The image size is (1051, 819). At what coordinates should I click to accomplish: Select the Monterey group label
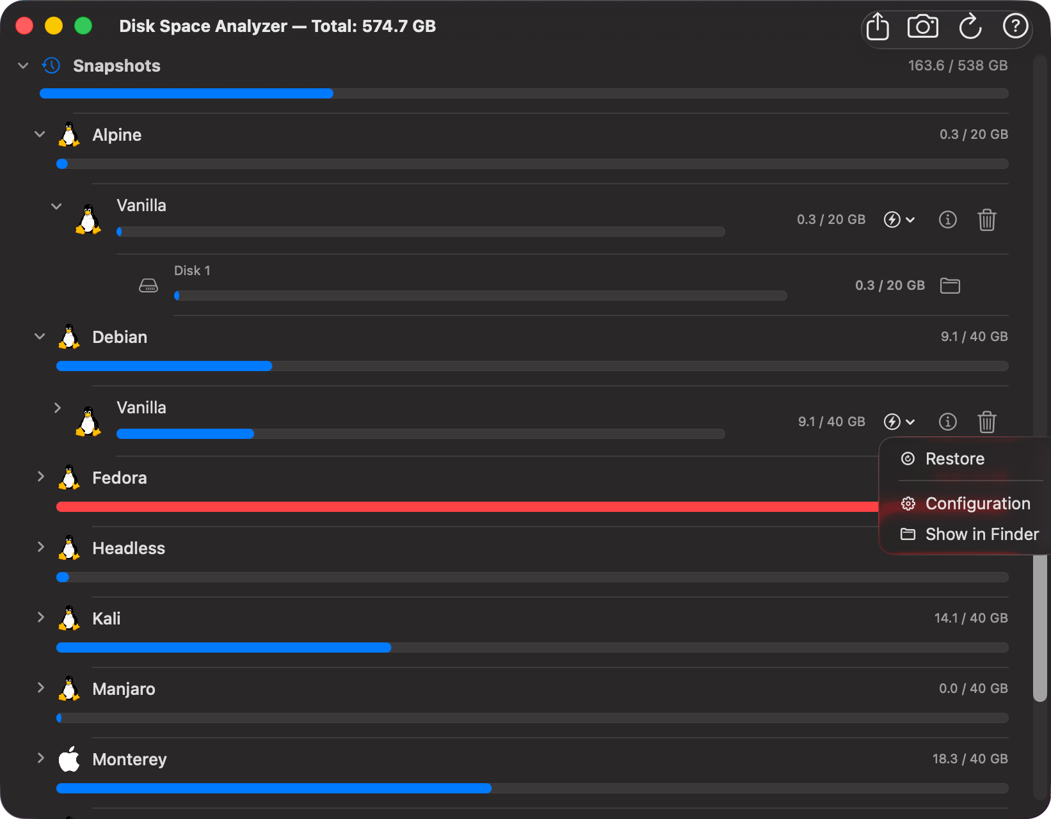129,759
